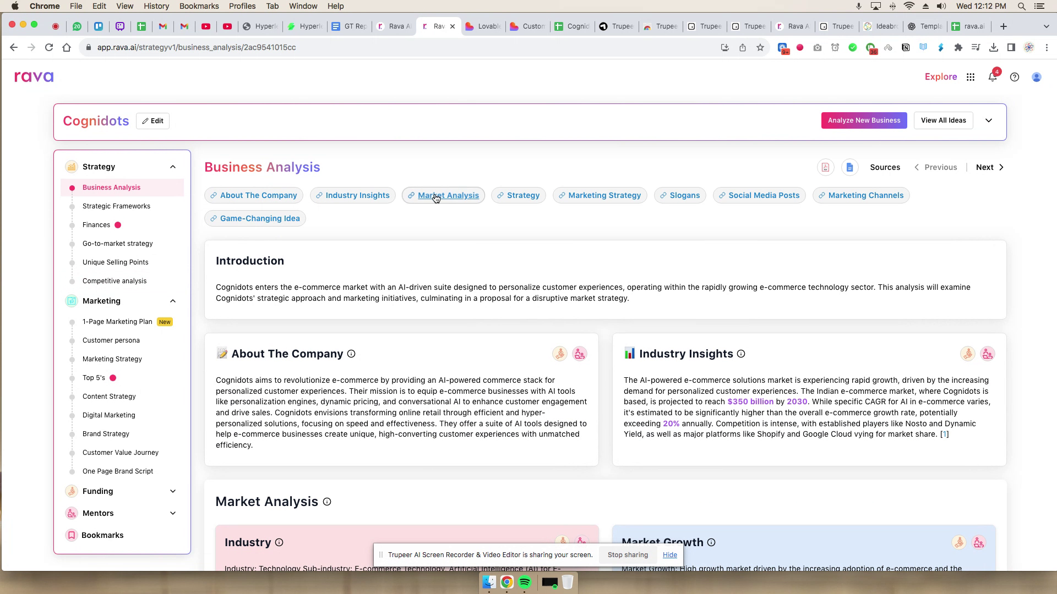Open the Bookmarks menu in menu bar
This screenshot has height=594, width=1057.
(199, 6)
